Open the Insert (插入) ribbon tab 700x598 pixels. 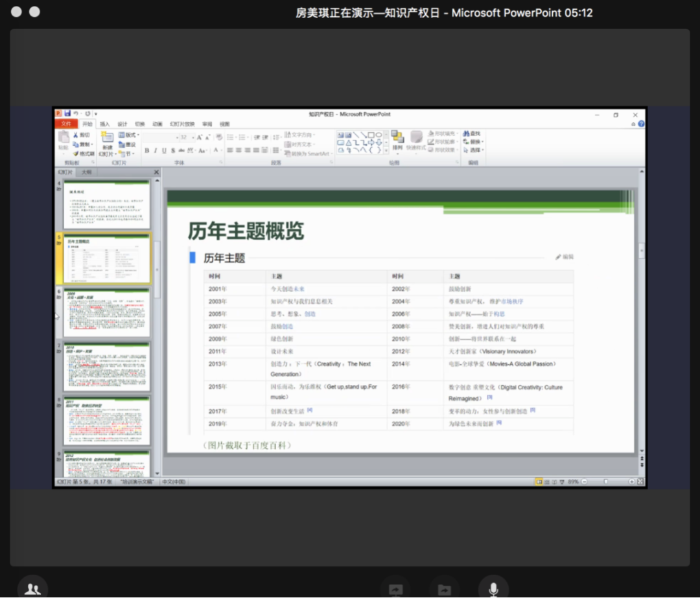tap(104, 124)
